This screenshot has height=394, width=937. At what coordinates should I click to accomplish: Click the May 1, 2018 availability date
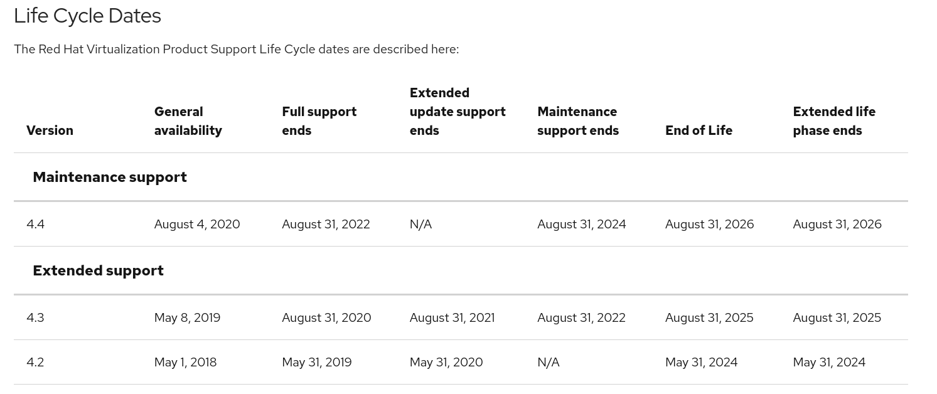tap(185, 362)
